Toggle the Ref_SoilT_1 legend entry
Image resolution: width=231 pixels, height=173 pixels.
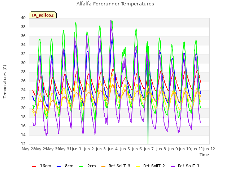point(185,166)
